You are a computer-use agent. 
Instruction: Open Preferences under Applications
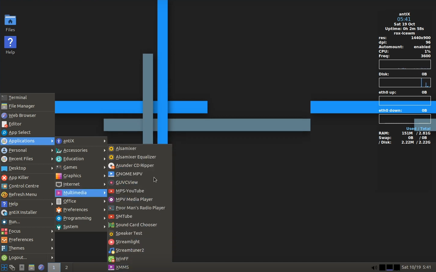click(x=81, y=210)
